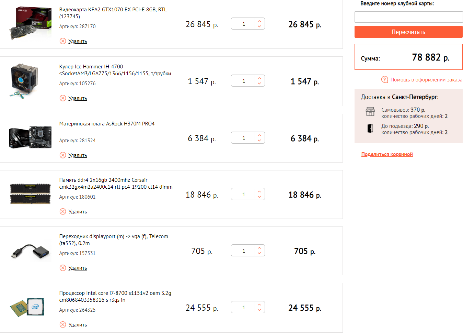Focus the club card number field
The image size is (463, 333).
408,17
